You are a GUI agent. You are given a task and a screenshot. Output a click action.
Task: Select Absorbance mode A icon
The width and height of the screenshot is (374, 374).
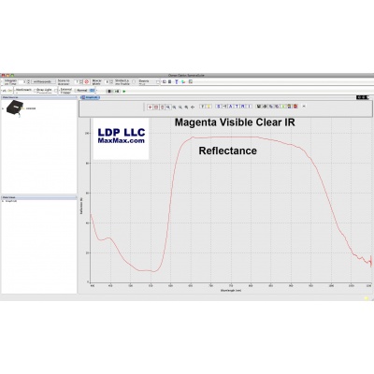click(231, 107)
